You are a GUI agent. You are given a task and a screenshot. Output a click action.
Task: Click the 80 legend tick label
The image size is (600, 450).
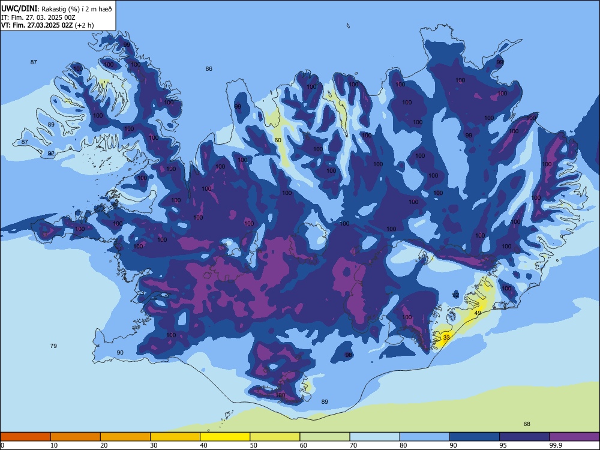[x=403, y=445]
